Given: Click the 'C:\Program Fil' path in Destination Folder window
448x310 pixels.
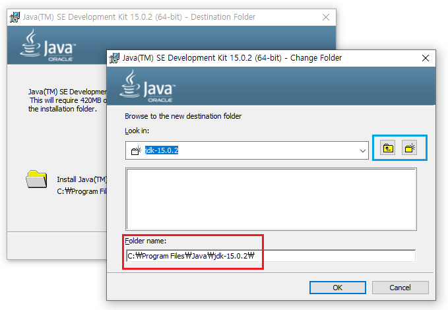Looking at the screenshot, I should (x=82, y=191).
